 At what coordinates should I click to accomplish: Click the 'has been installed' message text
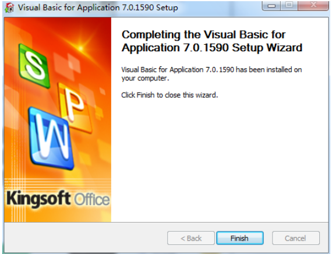[x=211, y=74]
